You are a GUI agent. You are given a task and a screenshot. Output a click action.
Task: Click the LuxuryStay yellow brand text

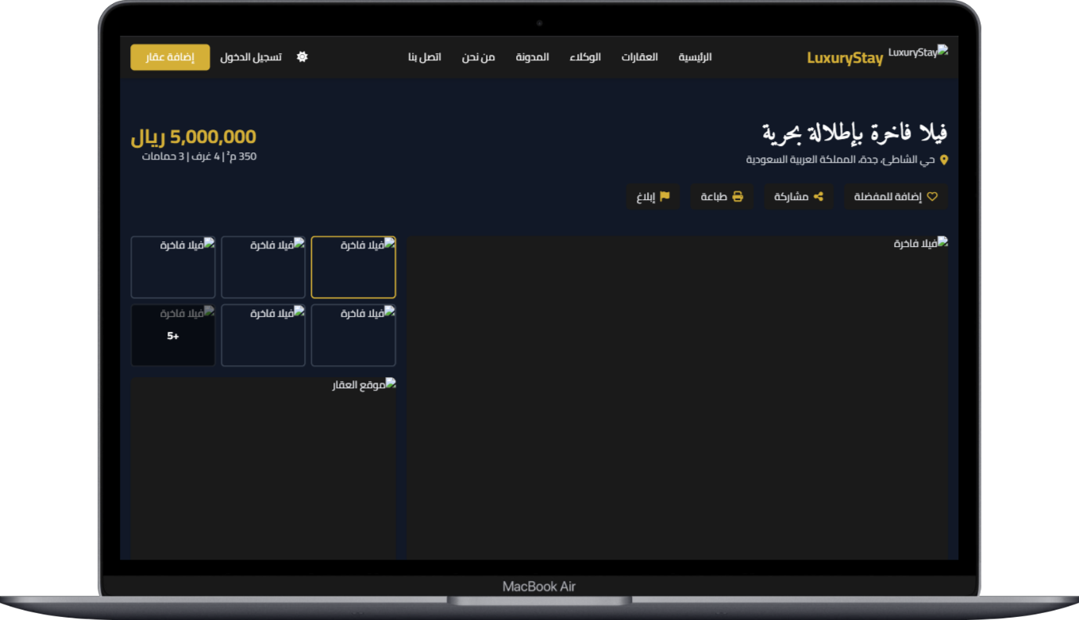pos(844,58)
